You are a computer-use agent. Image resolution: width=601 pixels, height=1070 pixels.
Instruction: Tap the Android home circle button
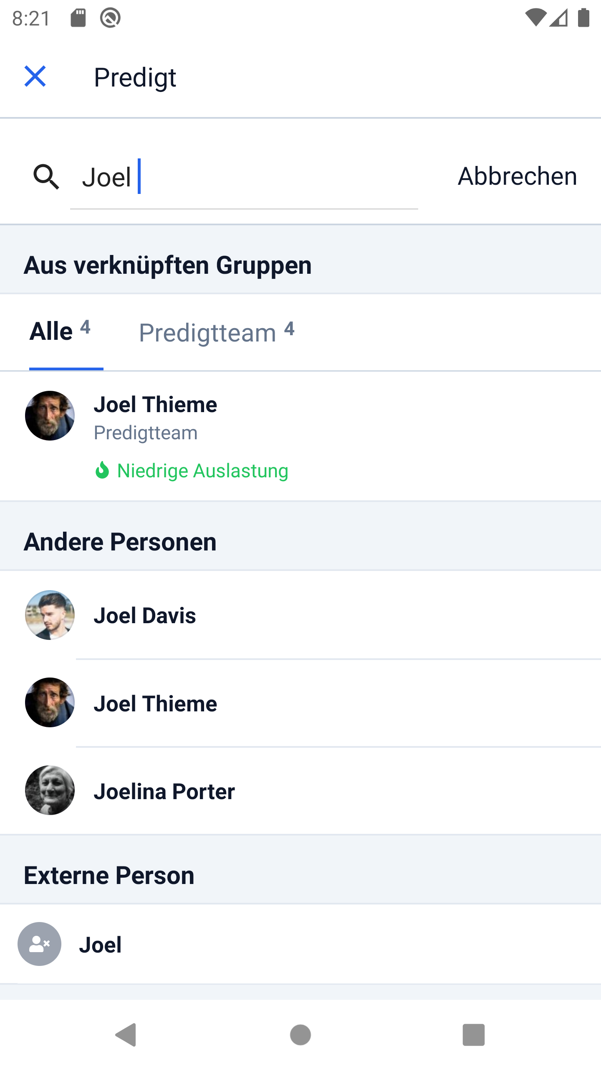(x=300, y=1035)
